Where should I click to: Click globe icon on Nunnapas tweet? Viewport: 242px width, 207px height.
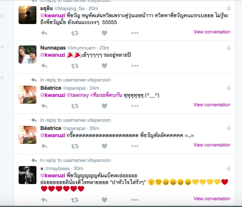click(x=228, y=48)
